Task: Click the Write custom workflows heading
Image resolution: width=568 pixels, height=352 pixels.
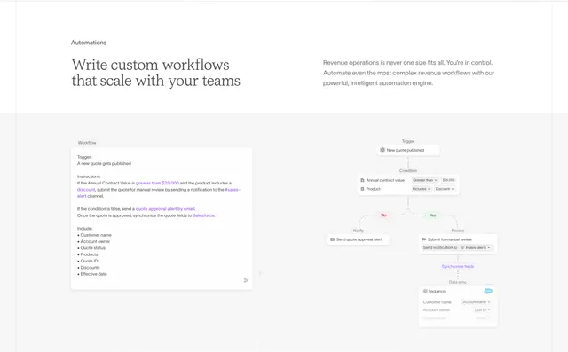Action: click(156, 73)
